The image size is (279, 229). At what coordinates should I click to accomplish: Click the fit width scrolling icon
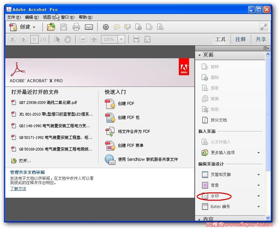click(136, 39)
